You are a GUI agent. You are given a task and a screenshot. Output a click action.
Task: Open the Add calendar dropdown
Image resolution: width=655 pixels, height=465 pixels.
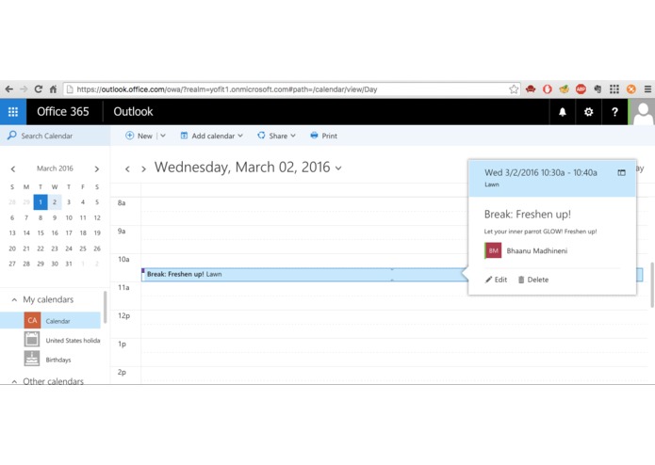(211, 136)
